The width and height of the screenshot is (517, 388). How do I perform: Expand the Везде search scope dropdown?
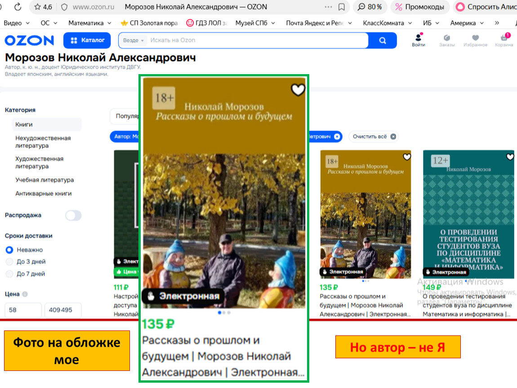(x=133, y=40)
